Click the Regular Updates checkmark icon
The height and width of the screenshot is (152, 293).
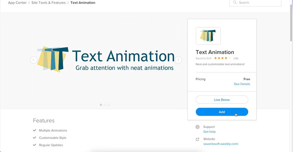point(35,145)
